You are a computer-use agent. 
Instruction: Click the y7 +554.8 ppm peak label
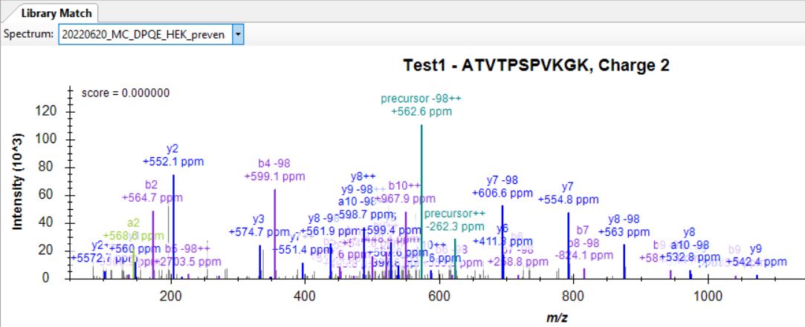(x=568, y=193)
